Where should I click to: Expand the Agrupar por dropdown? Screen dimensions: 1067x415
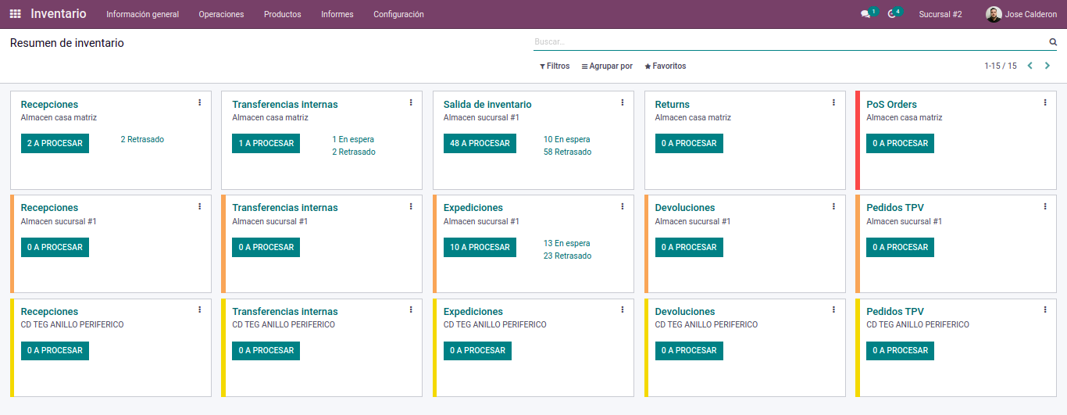coord(607,66)
